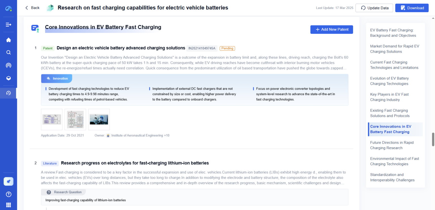435x210 pixels.
Task: Click the company logo icon at sidebar top
Action: (8, 8)
